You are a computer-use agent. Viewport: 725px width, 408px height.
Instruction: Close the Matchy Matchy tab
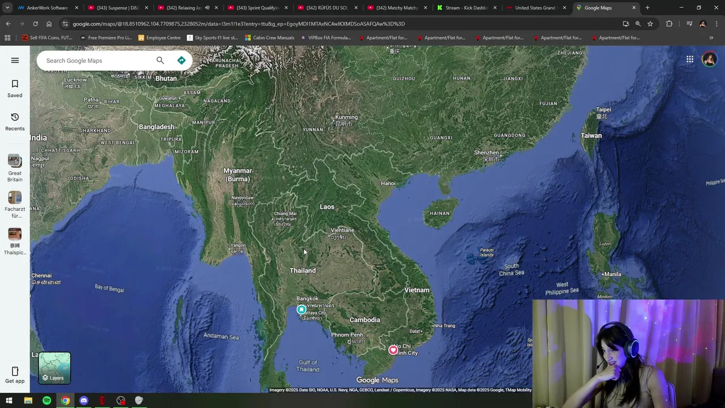[425, 8]
